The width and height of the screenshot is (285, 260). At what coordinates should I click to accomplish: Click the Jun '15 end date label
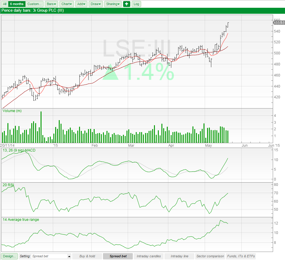pyautogui.click(x=274, y=146)
